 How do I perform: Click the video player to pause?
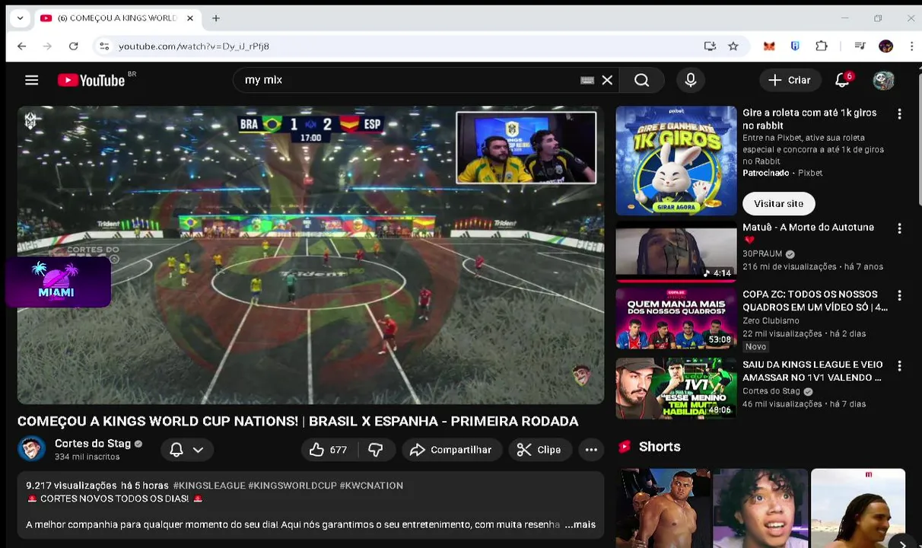[310, 255]
